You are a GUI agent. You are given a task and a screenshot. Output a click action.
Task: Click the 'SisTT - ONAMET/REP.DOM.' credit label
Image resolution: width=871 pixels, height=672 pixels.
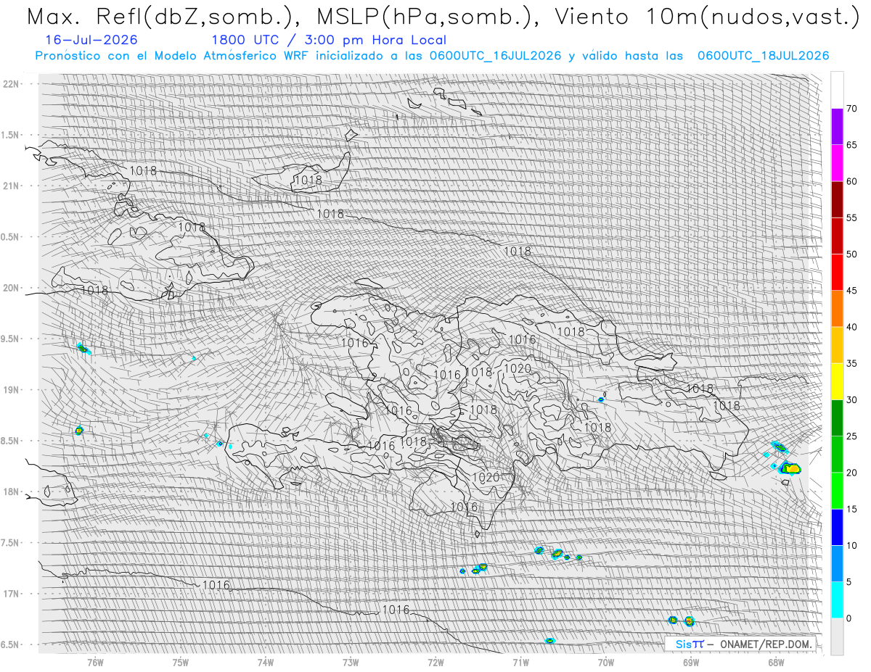[744, 644]
